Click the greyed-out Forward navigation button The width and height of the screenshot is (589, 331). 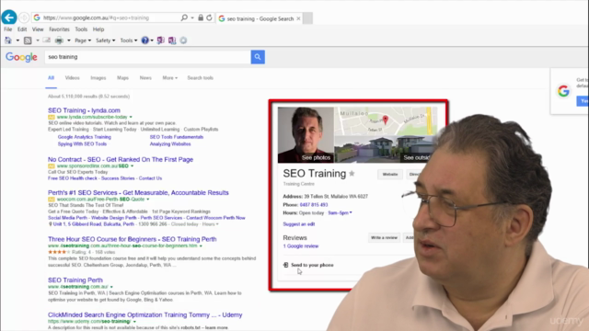click(x=24, y=17)
